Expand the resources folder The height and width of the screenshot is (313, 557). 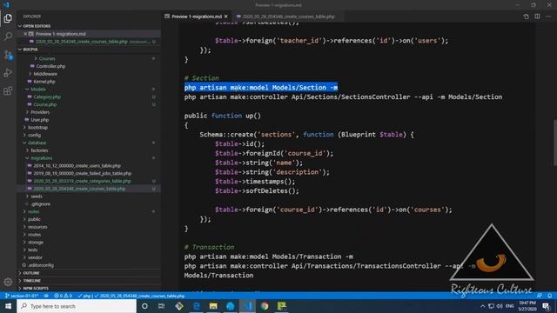pyautogui.click(x=37, y=227)
